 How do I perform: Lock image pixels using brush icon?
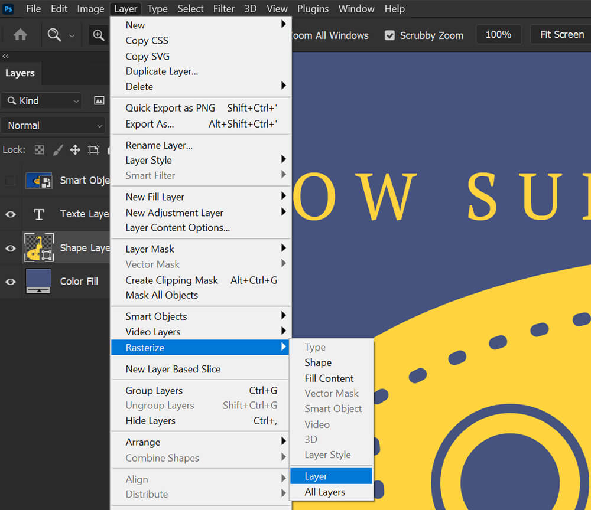click(x=57, y=150)
